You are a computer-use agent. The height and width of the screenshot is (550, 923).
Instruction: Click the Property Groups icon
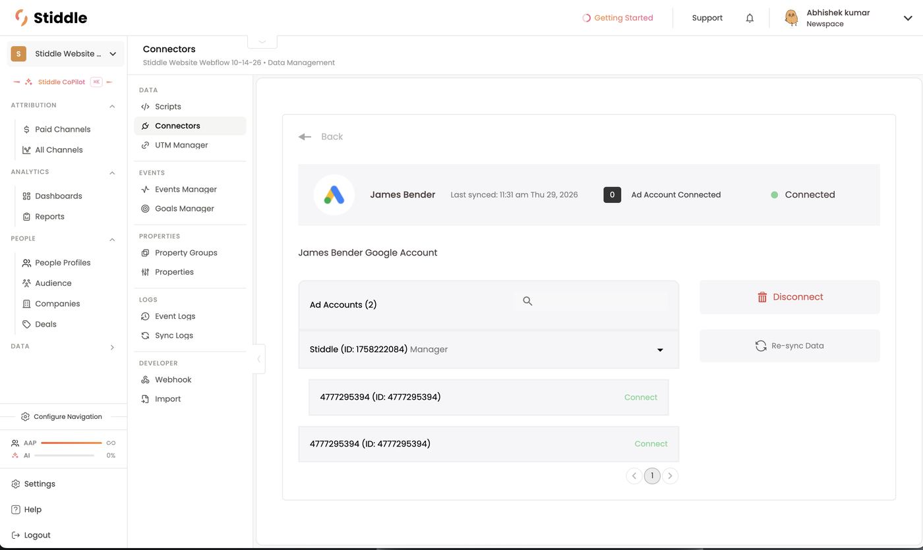click(146, 253)
